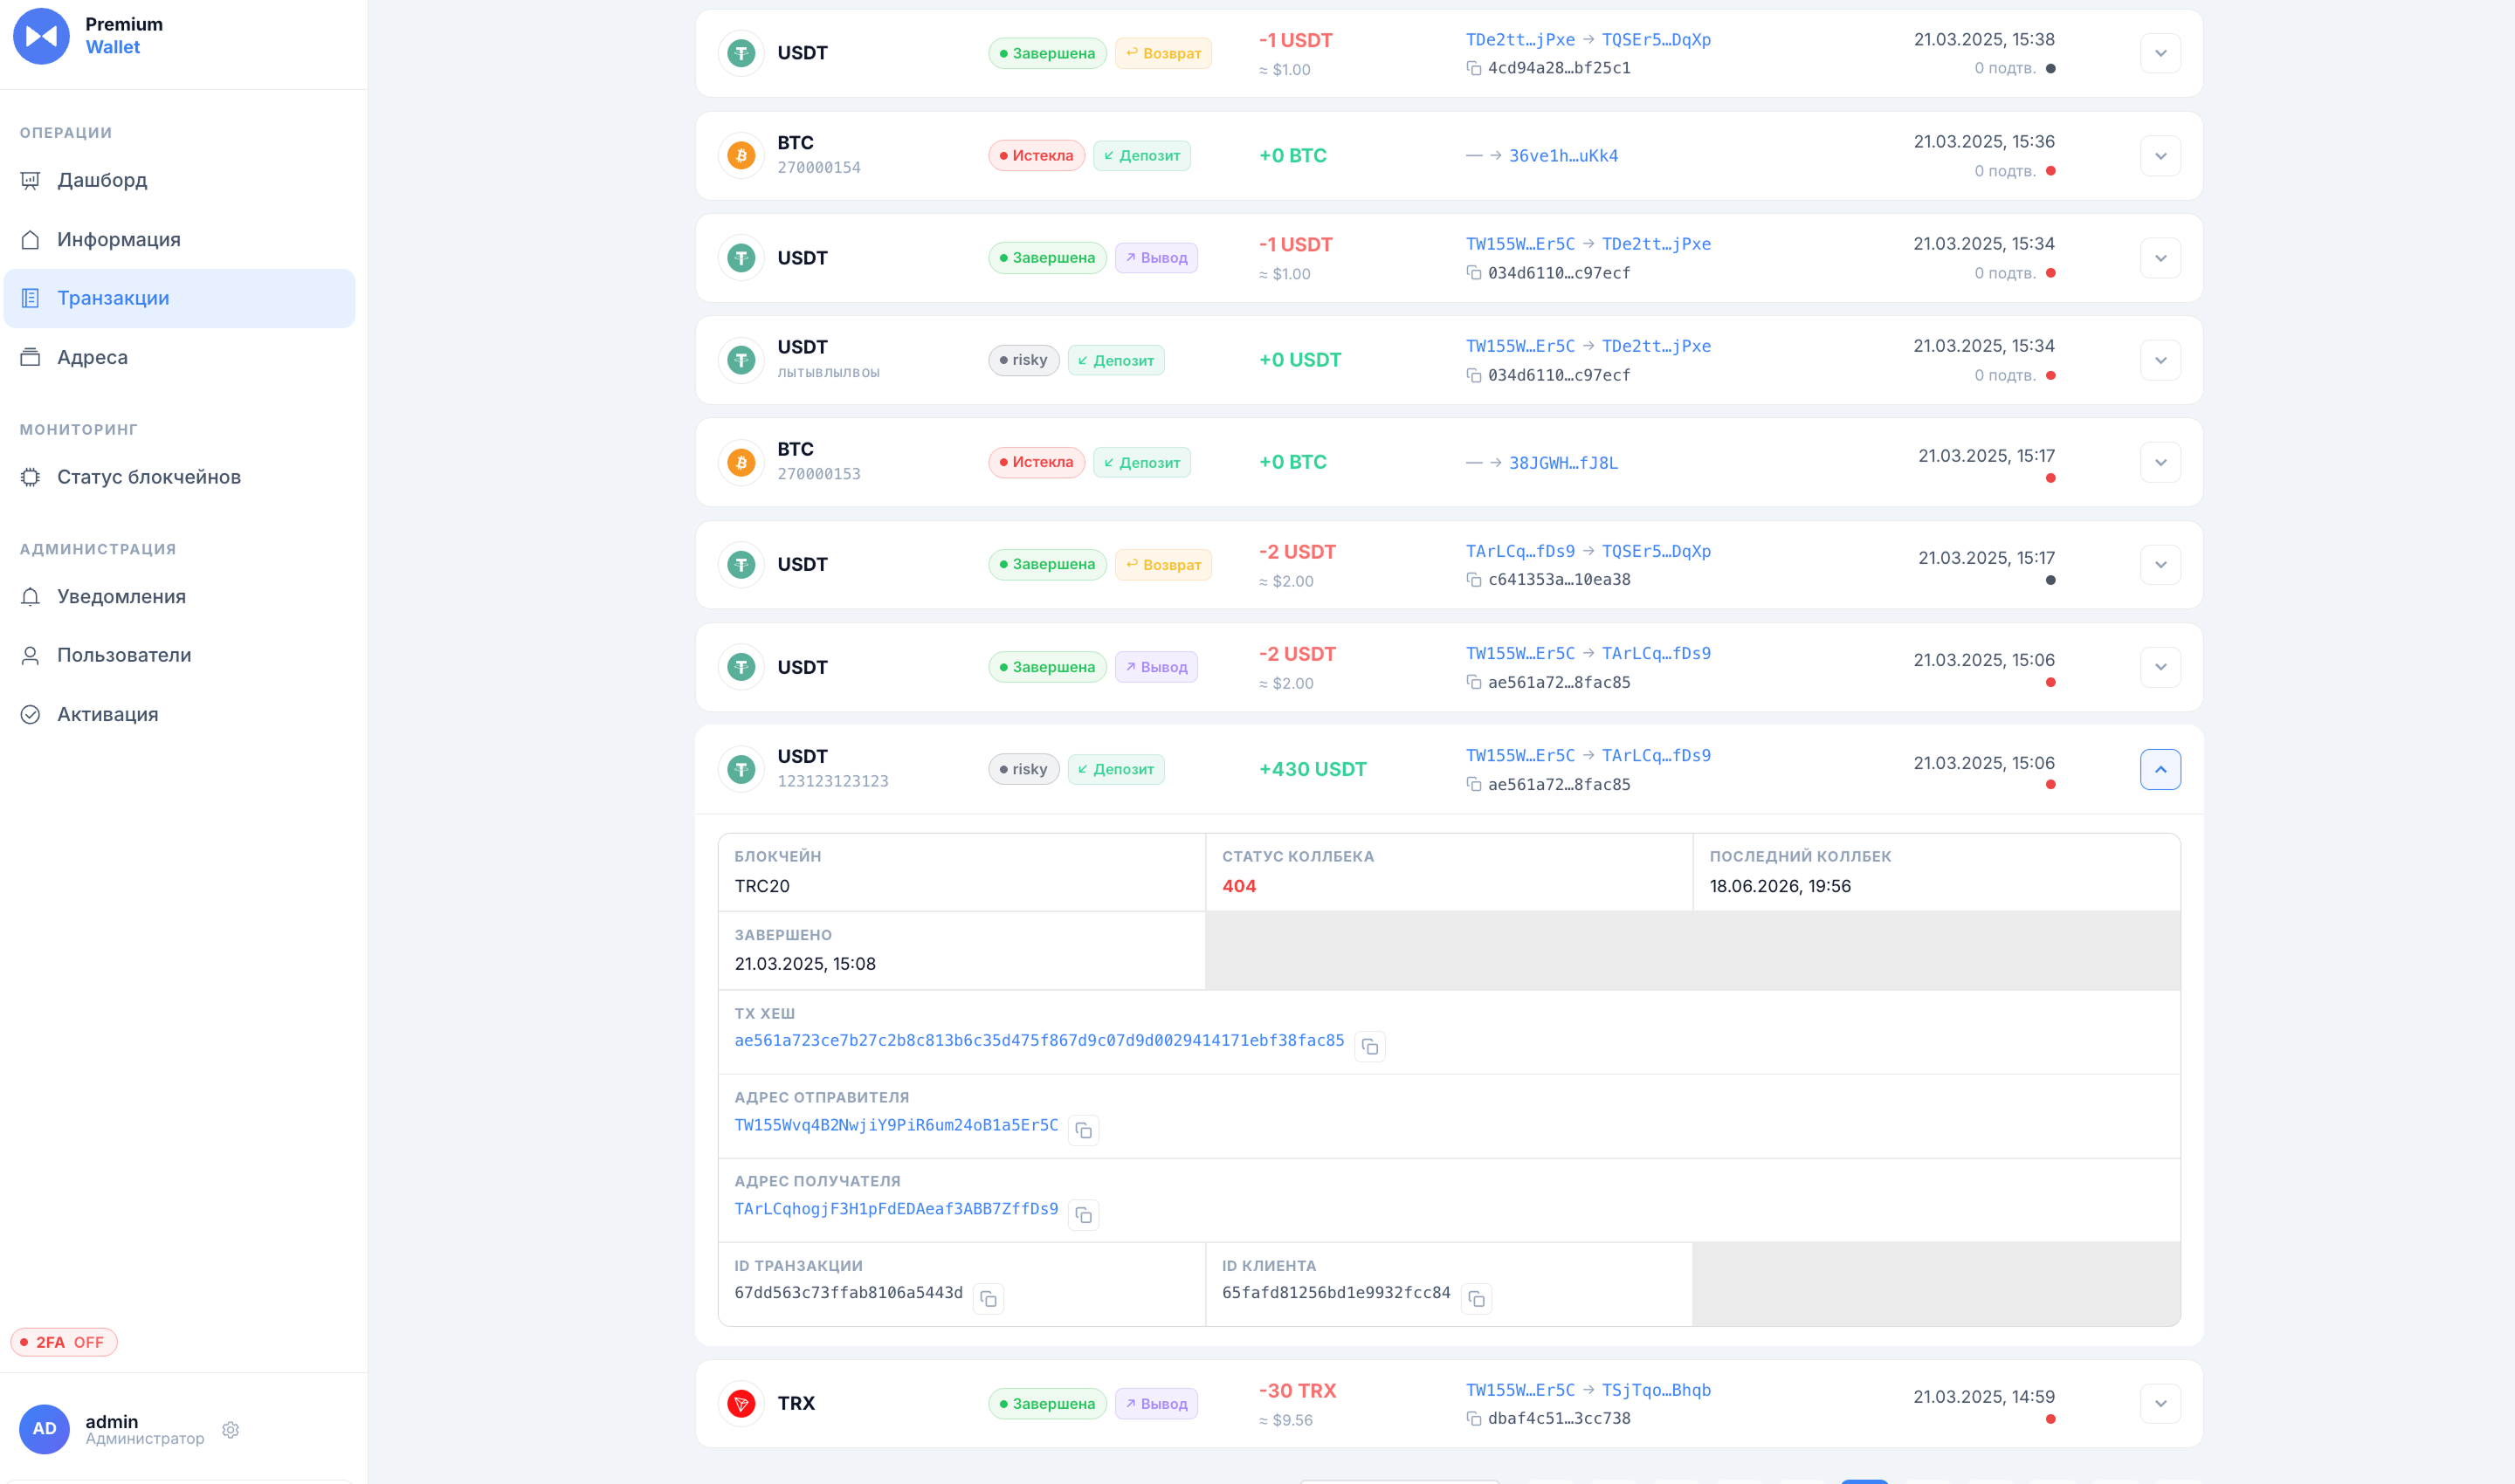
Task: Open sender address TW155Wvq4B2NwjiY9PiR6um24oB1a5Er5C
Action: [896, 1125]
